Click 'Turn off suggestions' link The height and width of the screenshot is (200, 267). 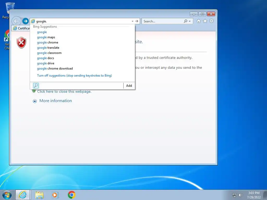coord(74,76)
